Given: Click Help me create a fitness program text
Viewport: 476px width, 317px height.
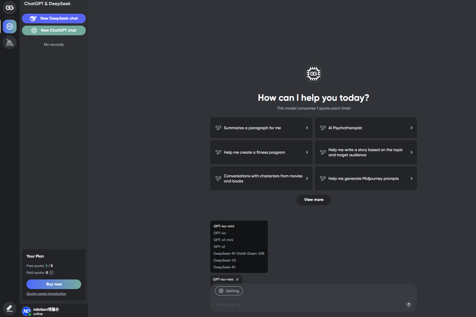Looking at the screenshot, I should [x=254, y=152].
